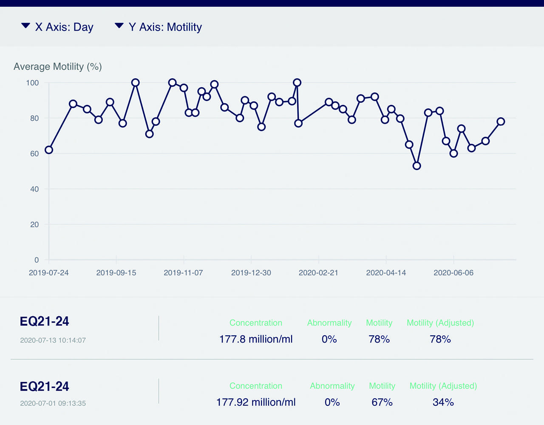Click the final data point at 78%
The width and height of the screenshot is (544, 425).
coord(501,122)
